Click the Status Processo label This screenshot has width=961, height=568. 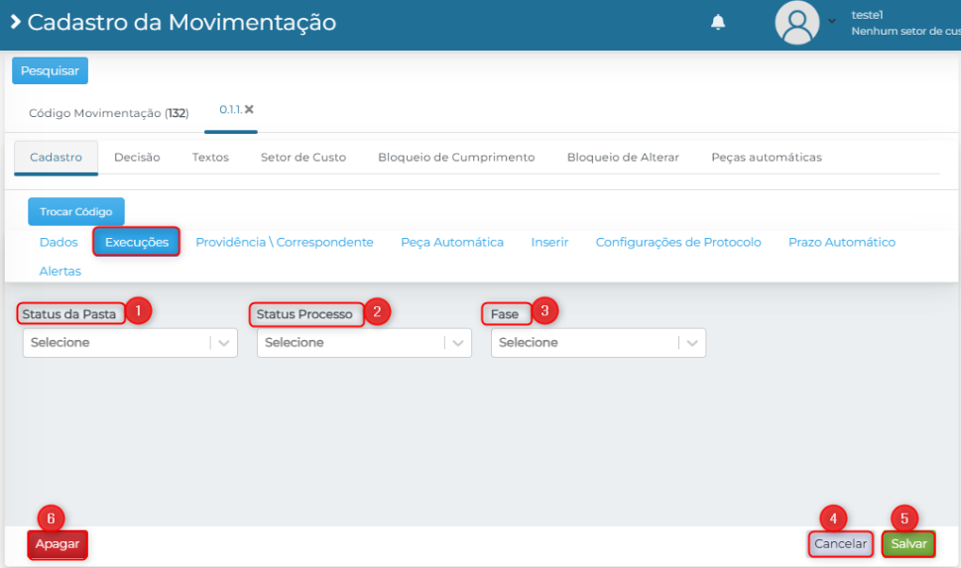pos(304,314)
